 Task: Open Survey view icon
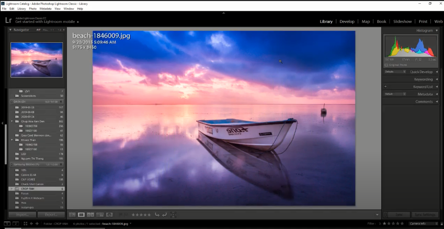(x=100, y=214)
